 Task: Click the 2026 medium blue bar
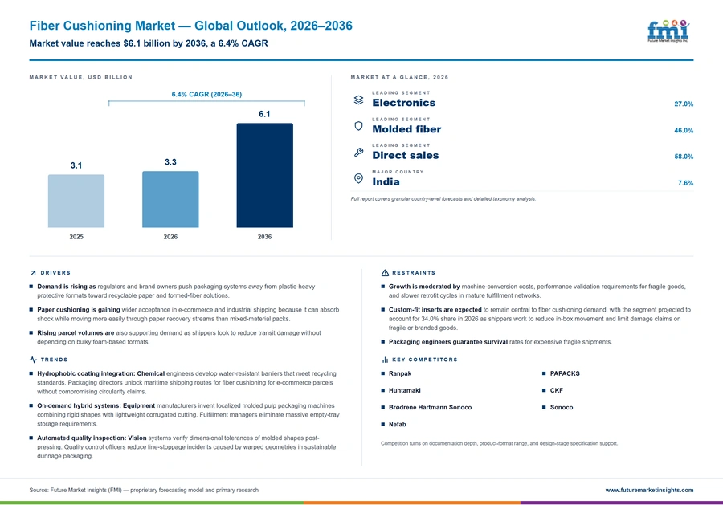click(170, 200)
